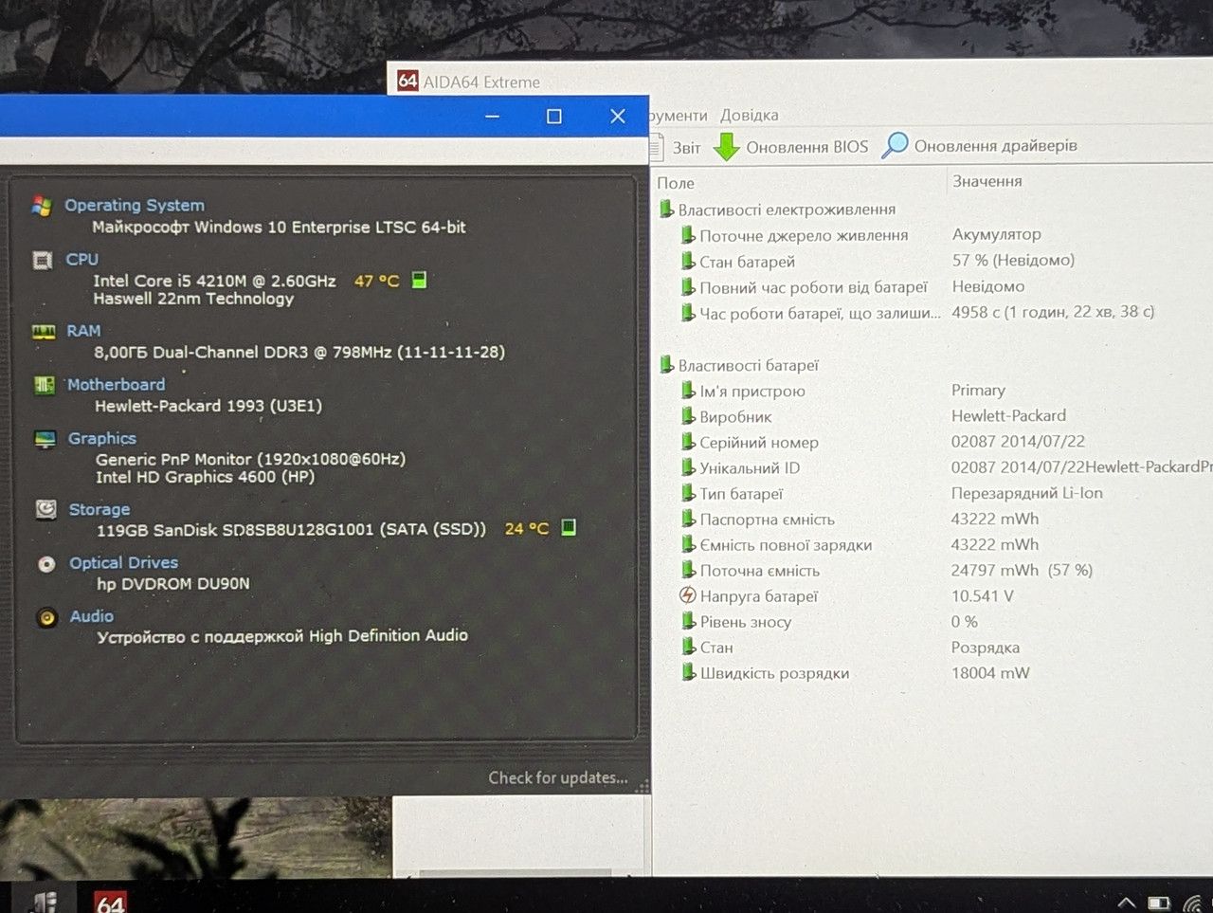The height and width of the screenshot is (913, 1213).
Task: Click the green BIOS update arrow icon
Action: (726, 147)
